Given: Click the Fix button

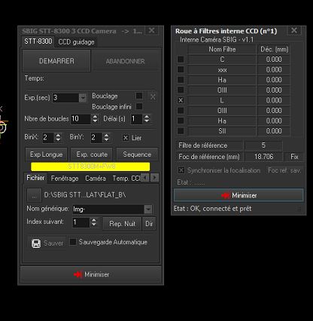Looking at the screenshot, I should coord(294,157).
